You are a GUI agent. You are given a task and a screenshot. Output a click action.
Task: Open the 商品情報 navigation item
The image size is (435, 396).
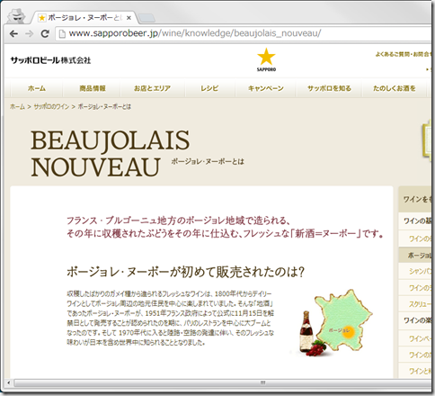point(93,88)
